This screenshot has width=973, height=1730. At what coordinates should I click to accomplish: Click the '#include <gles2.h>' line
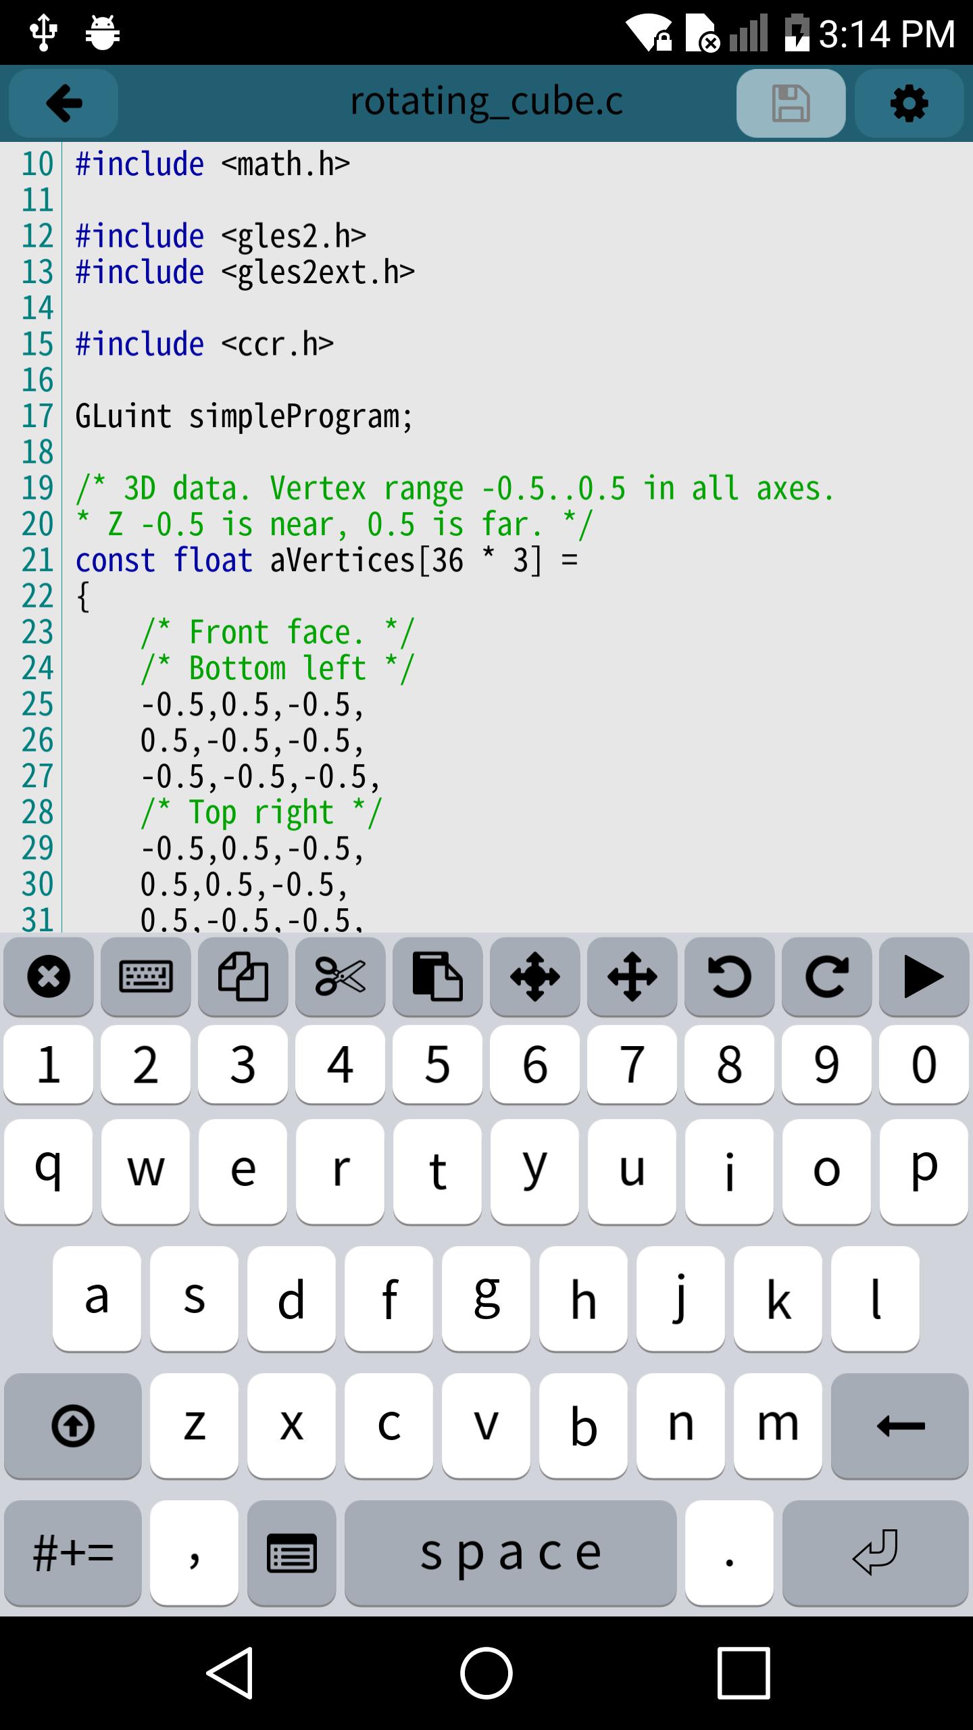(220, 237)
